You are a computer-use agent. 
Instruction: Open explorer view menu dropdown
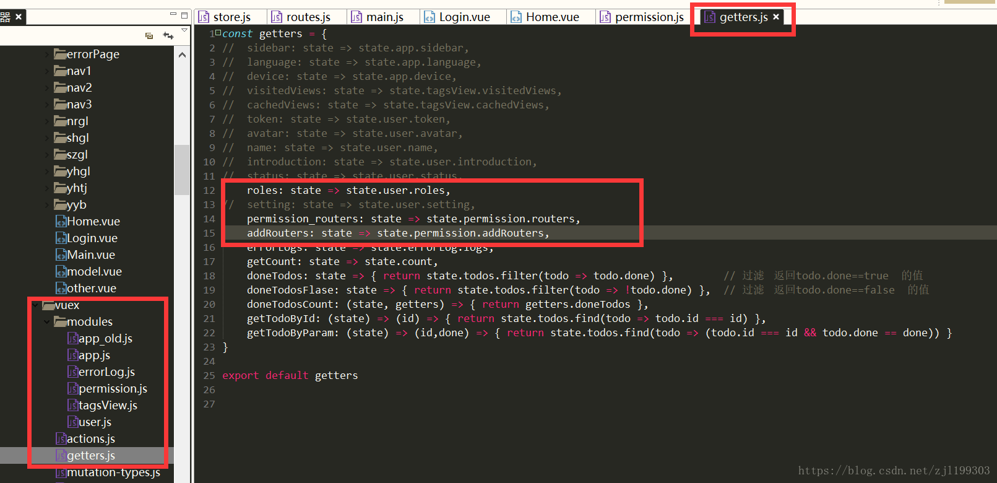(184, 30)
